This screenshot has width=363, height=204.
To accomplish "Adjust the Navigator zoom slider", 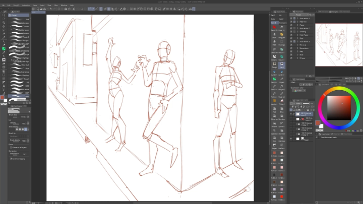I will pos(329,80).
